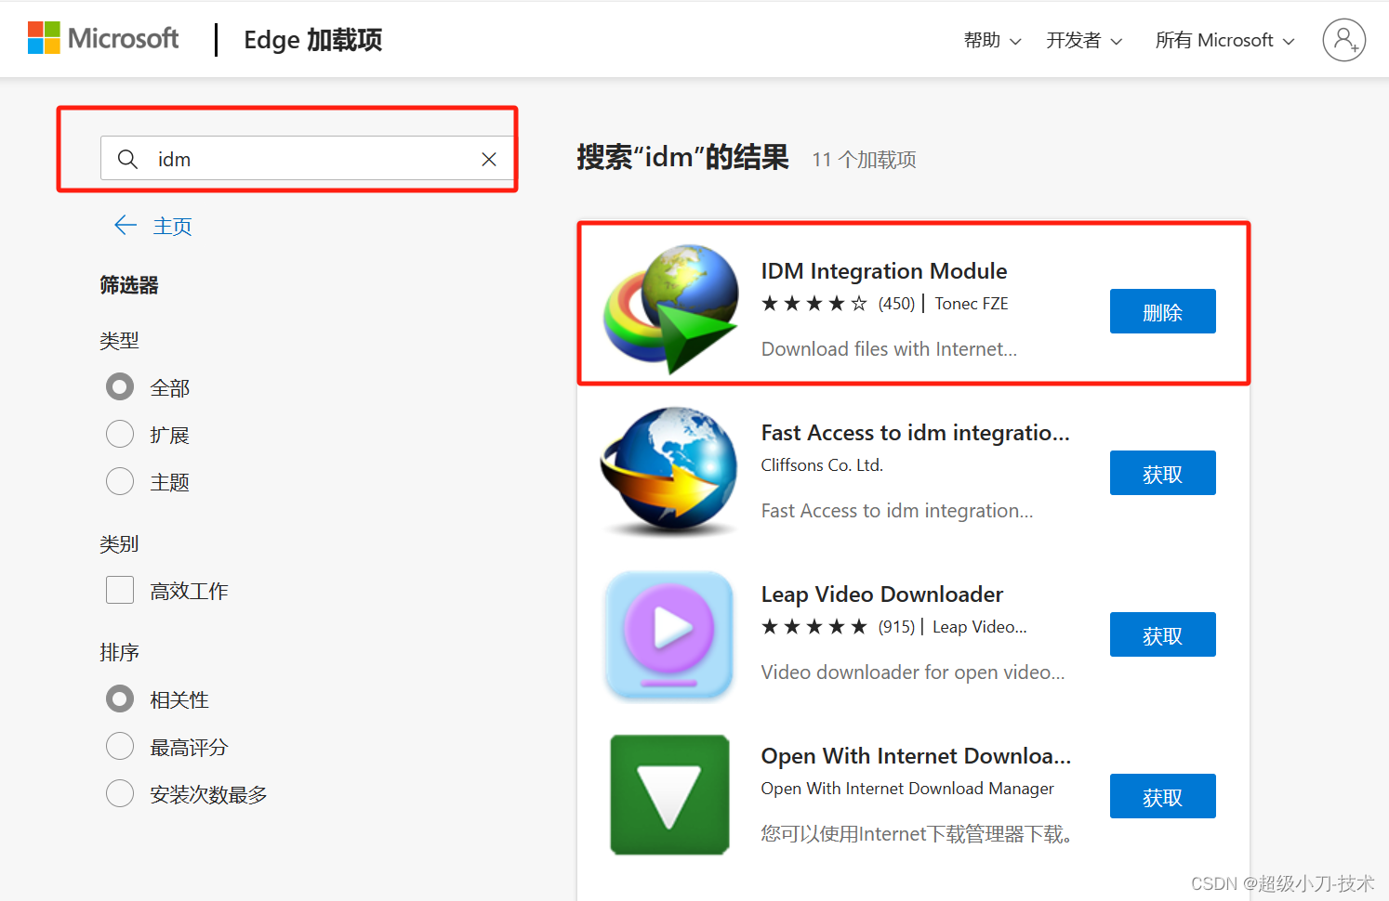Screen dimensions: 1389x901
Task: Expand the 开发者 dropdown menu
Action: [x=1084, y=40]
